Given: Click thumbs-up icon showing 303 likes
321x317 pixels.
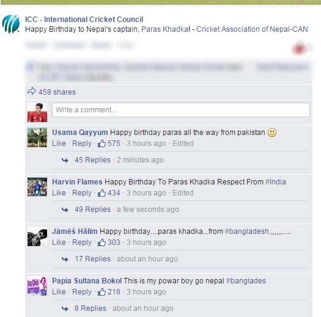Looking at the screenshot, I should (101, 242).
